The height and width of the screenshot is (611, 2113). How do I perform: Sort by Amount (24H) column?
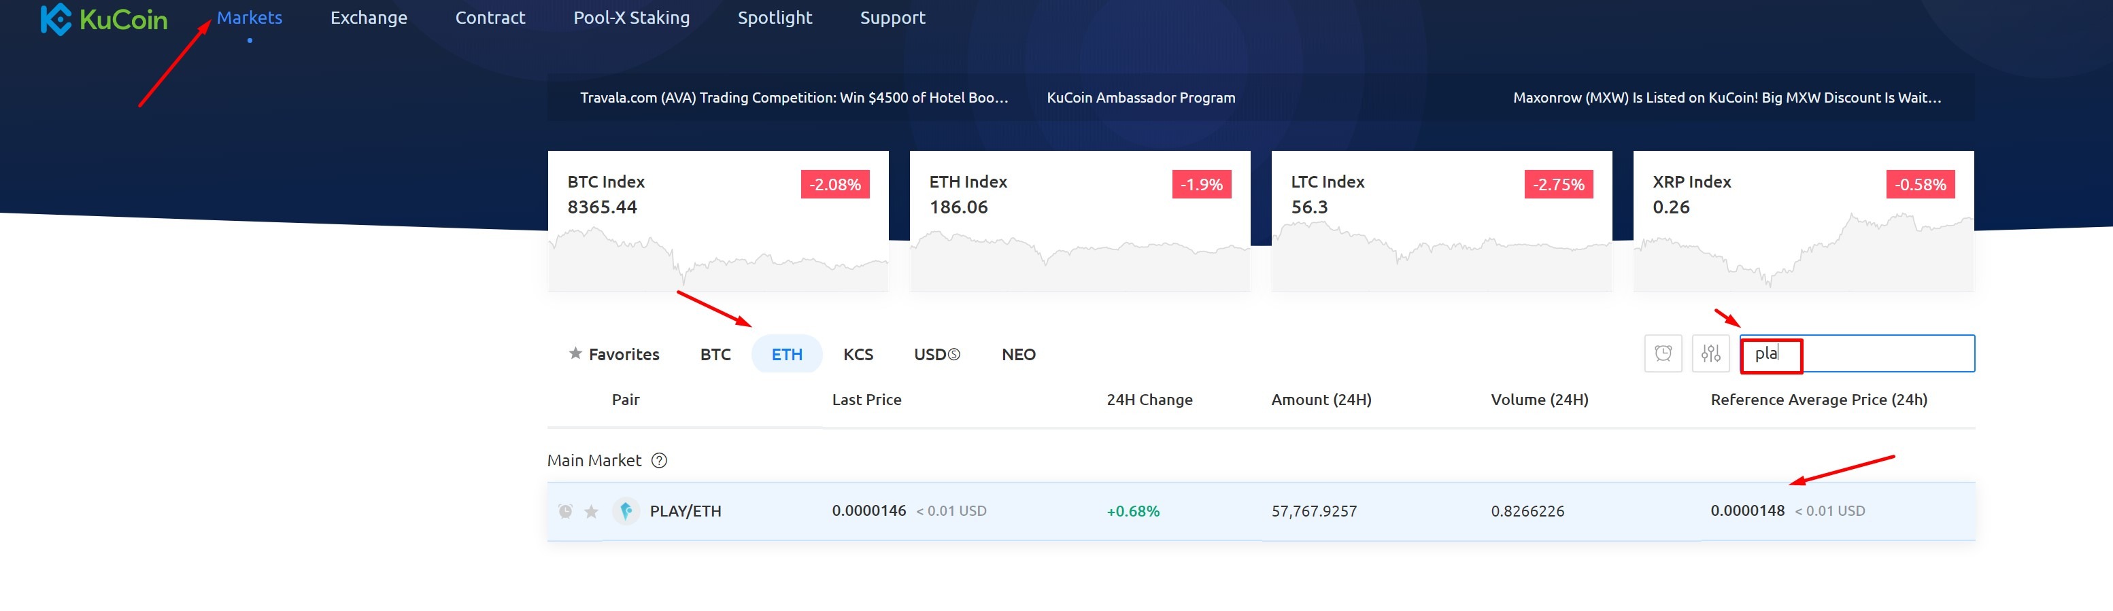click(1321, 400)
